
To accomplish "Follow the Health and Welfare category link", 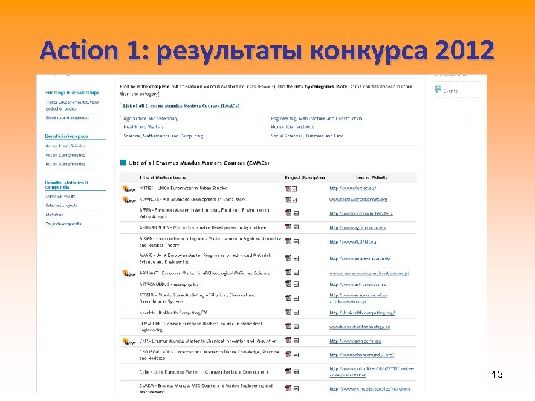I will coord(143,127).
